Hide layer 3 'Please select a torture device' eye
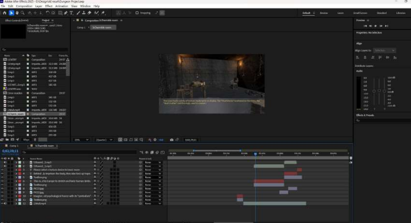Viewport: 411px width, 223px height. point(2,170)
